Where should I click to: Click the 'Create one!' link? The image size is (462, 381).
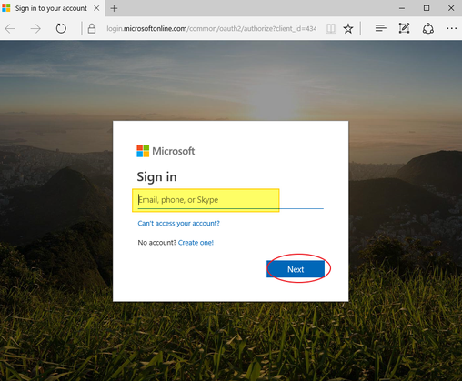[196, 243]
